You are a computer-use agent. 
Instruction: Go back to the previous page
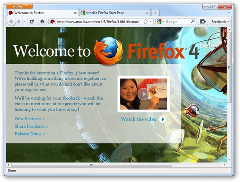point(11,22)
